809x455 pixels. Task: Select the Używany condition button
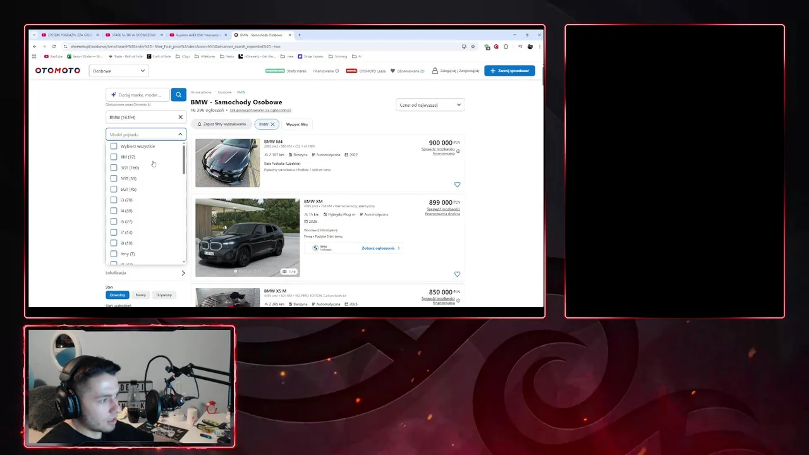[x=164, y=295]
